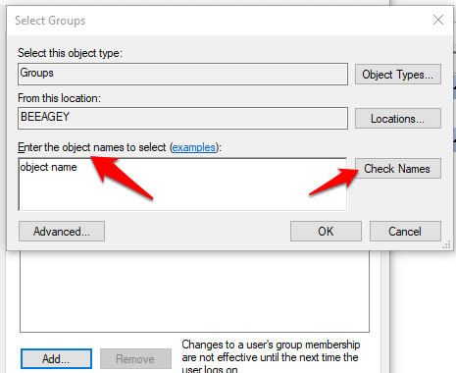Click the group membership list box in the background window
The width and height of the screenshot is (456, 373).
[x=194, y=292]
